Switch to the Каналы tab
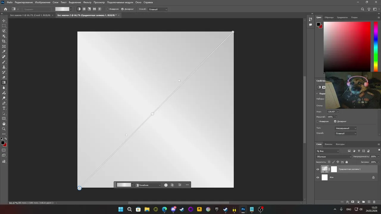 328,144
